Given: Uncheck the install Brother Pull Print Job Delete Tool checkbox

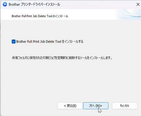Looking at the screenshot, I should pyautogui.click(x=14, y=42).
